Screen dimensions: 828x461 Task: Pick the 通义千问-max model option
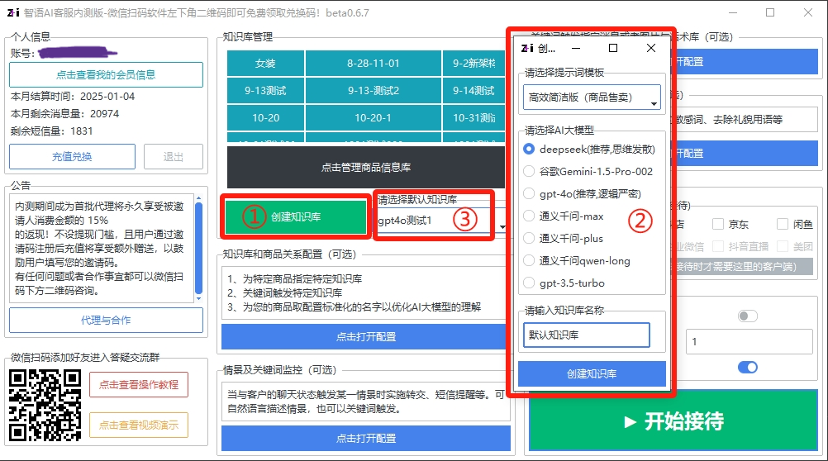click(530, 216)
